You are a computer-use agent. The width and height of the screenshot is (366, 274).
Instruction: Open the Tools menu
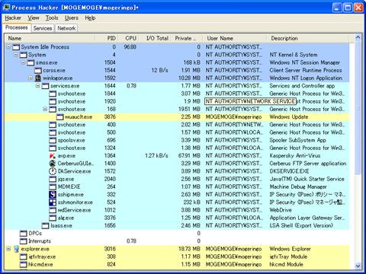(x=52, y=18)
